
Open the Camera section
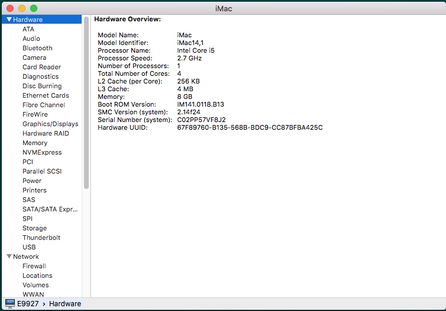coord(34,57)
